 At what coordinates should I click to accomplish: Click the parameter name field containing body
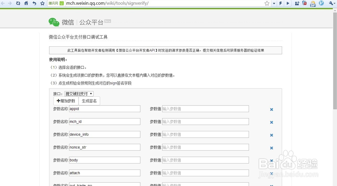[x=105, y=160]
